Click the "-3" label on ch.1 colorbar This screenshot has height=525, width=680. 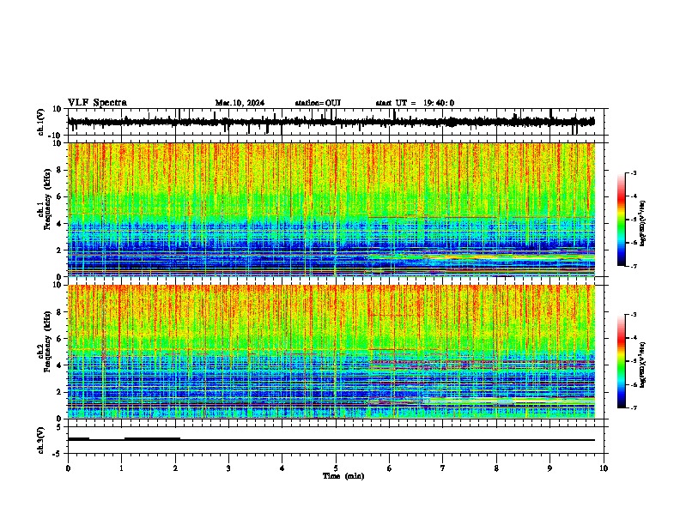[633, 172]
